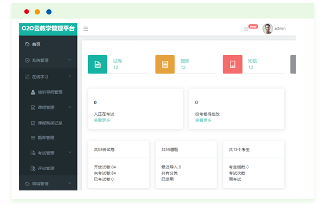Click the 课程管理 document icon
330x213 pixels.
[x=33, y=108]
